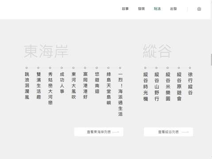
Task: Select the 玩法 navigation tab
Action: click(157, 9)
